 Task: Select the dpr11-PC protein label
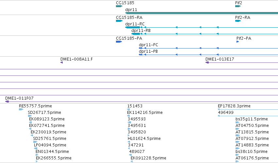click(148, 45)
